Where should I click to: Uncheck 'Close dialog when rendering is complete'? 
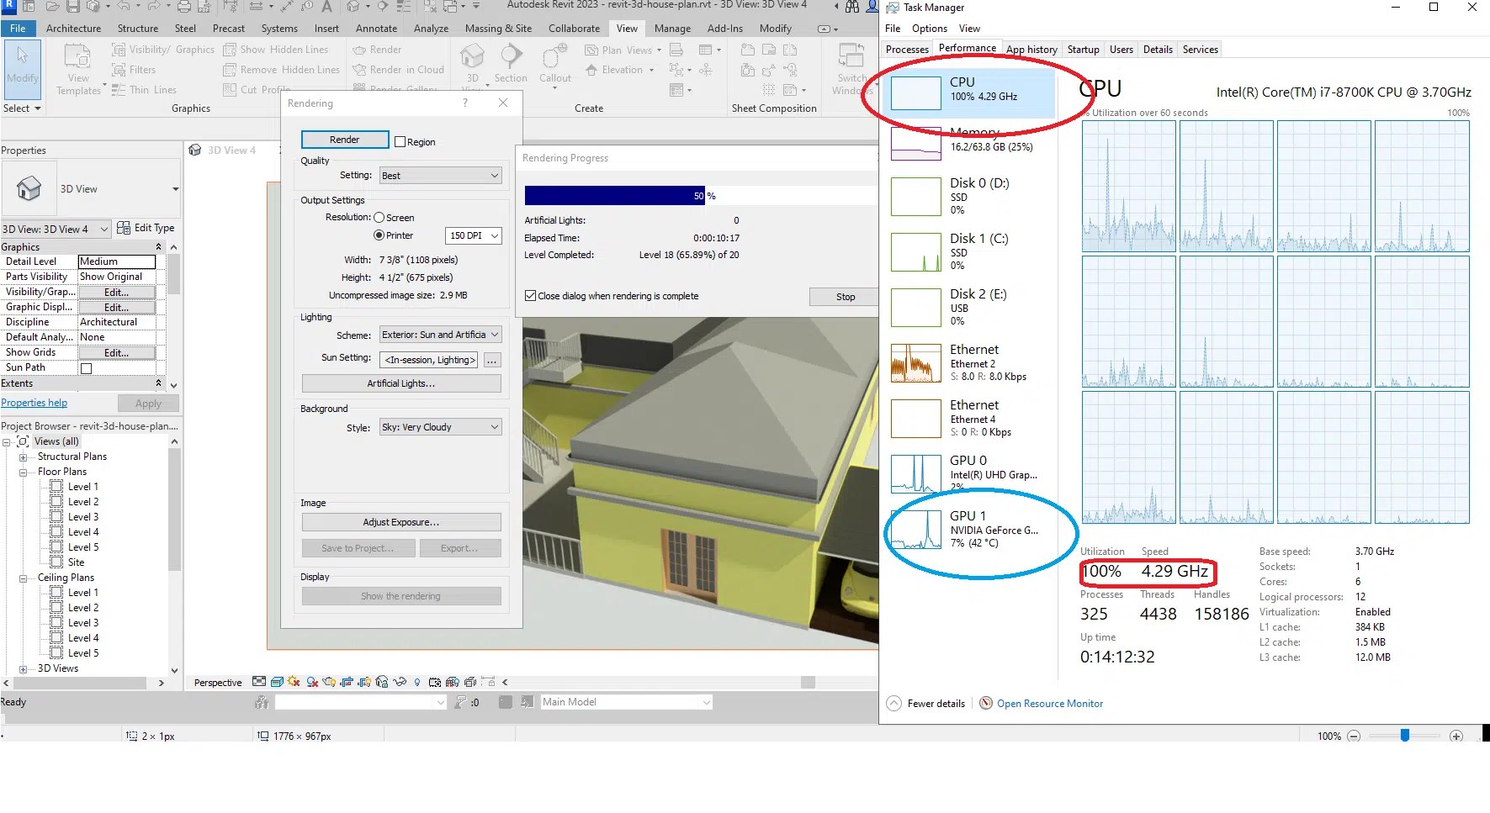pyautogui.click(x=530, y=295)
